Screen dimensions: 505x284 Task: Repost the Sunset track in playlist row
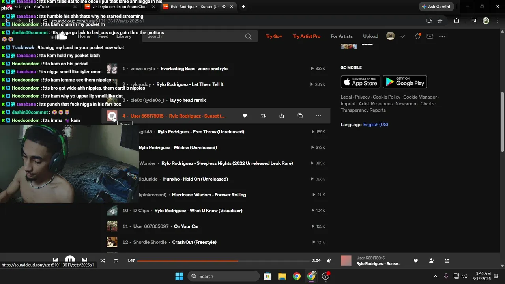(263, 116)
